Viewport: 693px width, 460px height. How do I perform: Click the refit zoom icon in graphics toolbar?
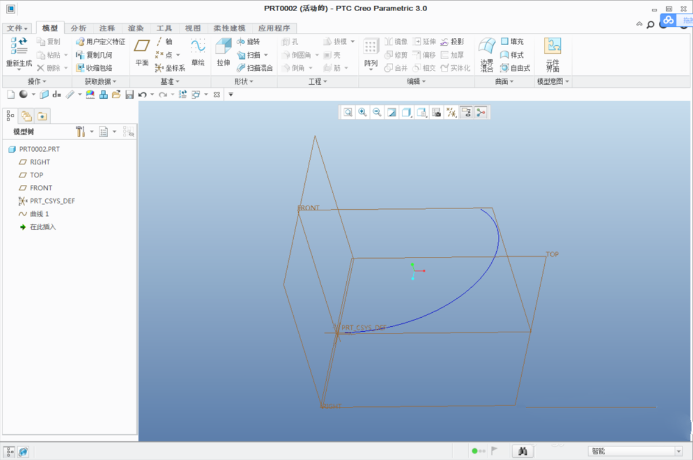348,112
